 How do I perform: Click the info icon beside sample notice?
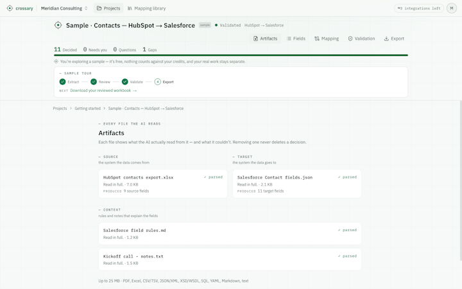click(56, 62)
